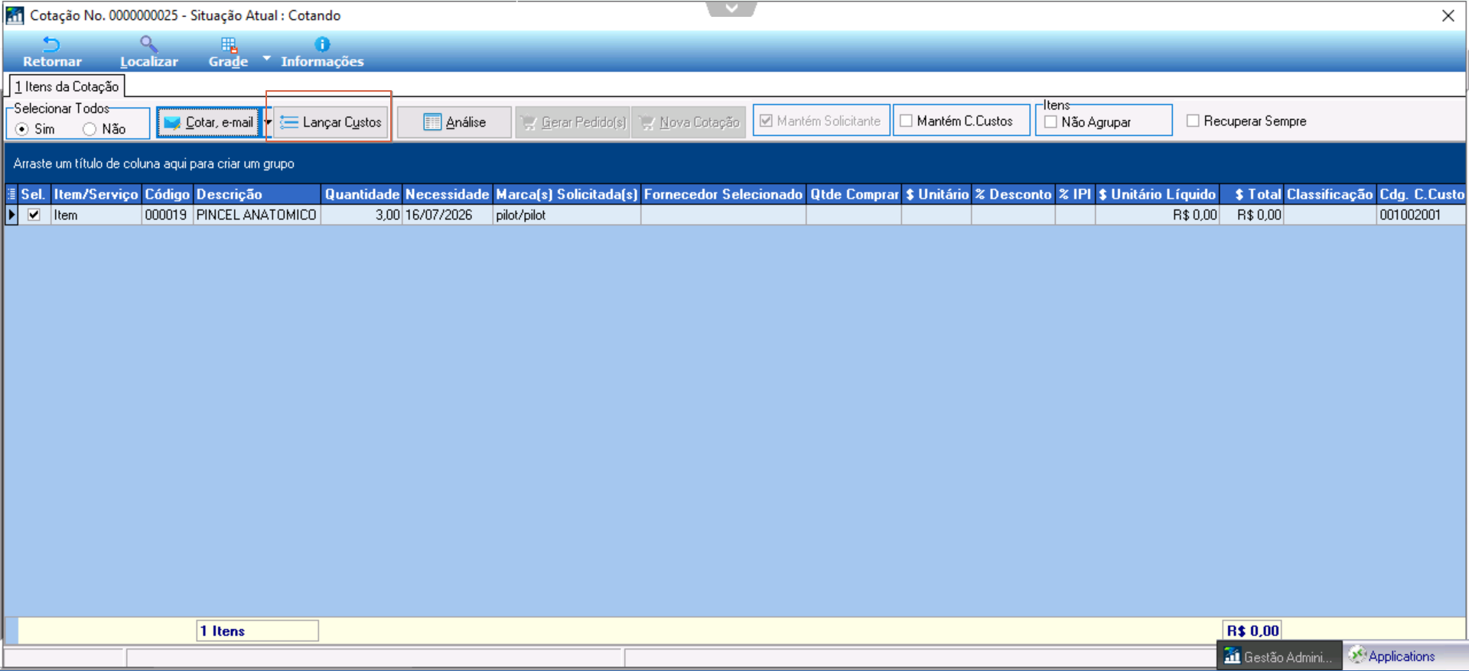The image size is (1469, 671).
Task: Expand the Cotar, e-mail dropdown arrow
Action: click(267, 122)
